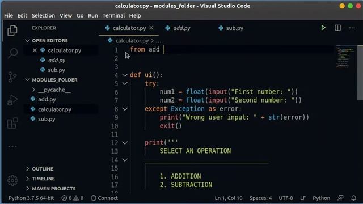
Task: Click the notifications bell in status bar
Action: (x=353, y=198)
